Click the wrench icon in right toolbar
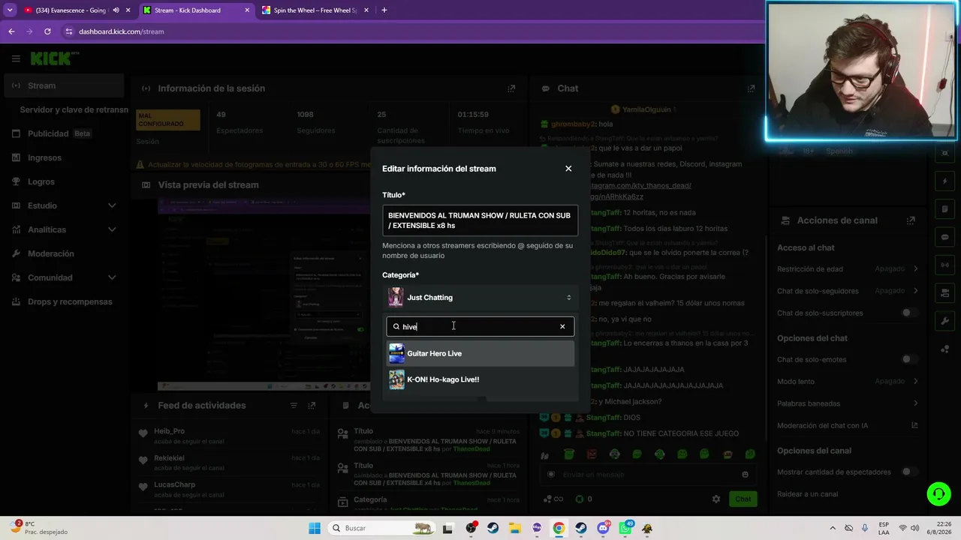Screen dimensions: 961x540 945,321
